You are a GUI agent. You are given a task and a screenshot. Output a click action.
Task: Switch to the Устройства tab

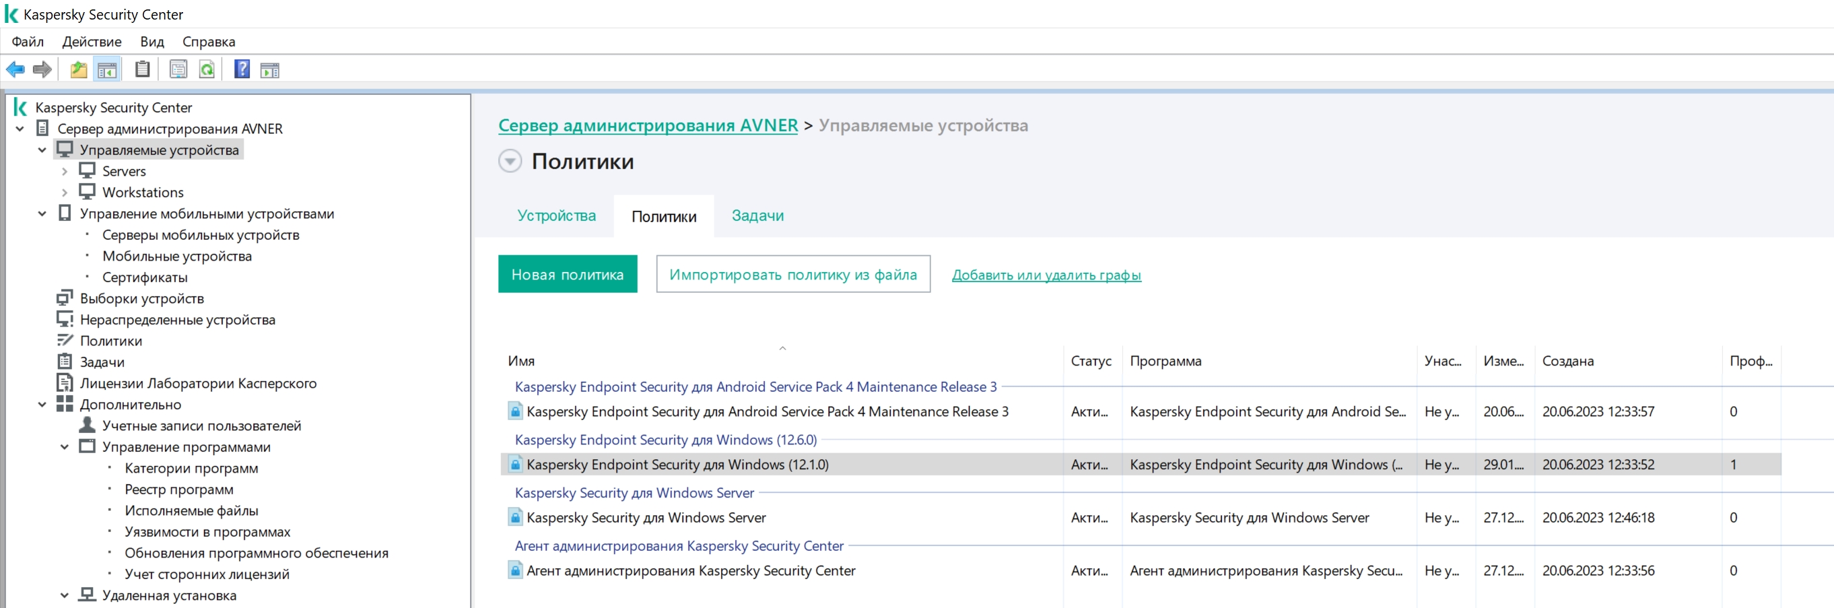[556, 215]
